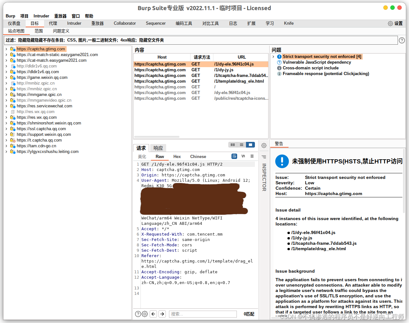Click the filter help question mark icon
This screenshot has height=323, width=409.
point(402,40)
